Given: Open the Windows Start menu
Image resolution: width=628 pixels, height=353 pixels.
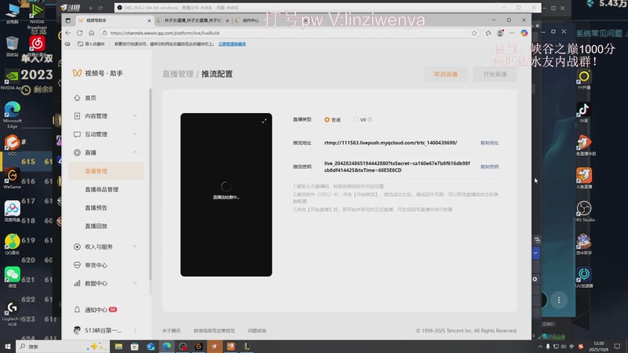Looking at the screenshot, I should [x=7, y=346].
